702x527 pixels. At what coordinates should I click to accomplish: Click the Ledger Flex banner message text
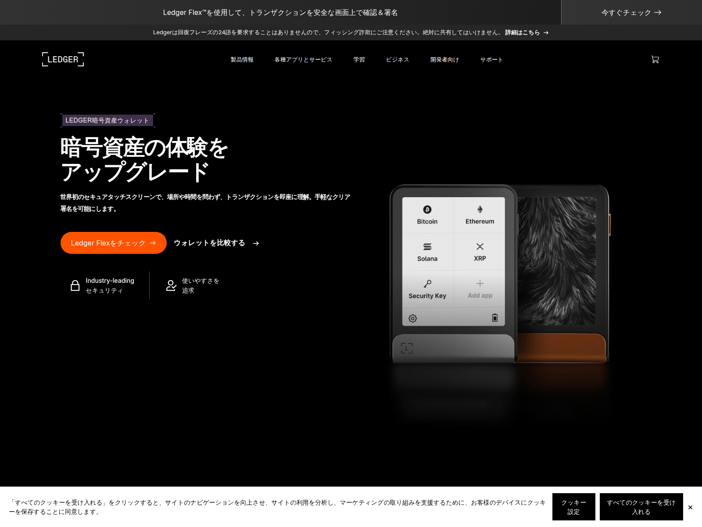(x=280, y=12)
